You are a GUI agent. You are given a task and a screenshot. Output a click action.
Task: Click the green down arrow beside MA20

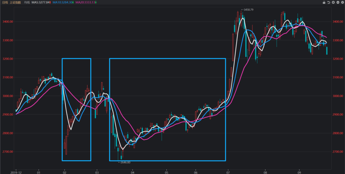coord(96,3)
